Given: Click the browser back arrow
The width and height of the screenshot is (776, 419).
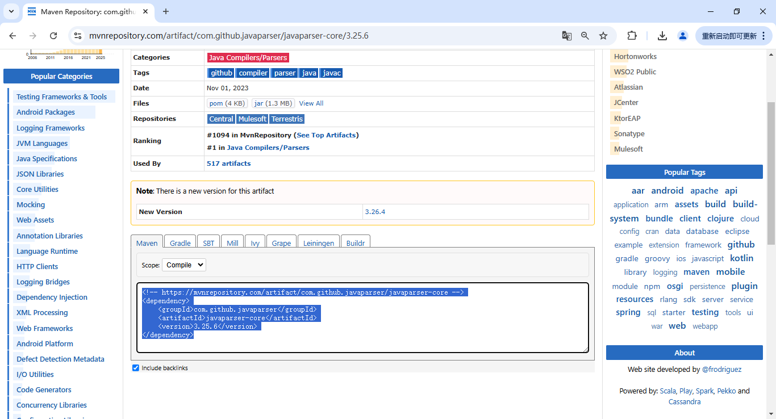Looking at the screenshot, I should pyautogui.click(x=12, y=36).
